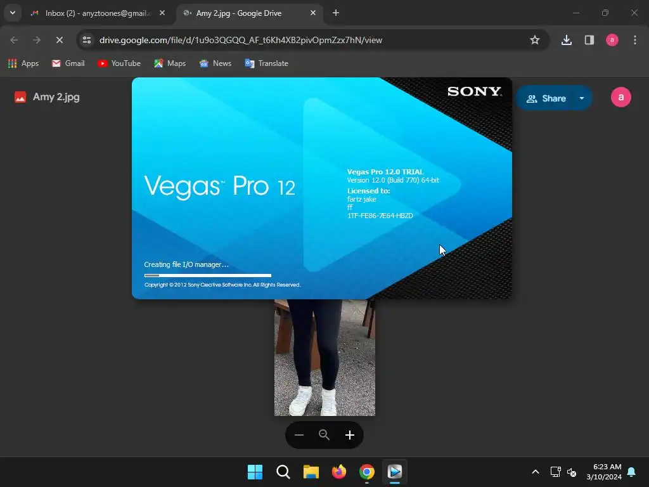Open Chrome downloads

click(x=566, y=40)
